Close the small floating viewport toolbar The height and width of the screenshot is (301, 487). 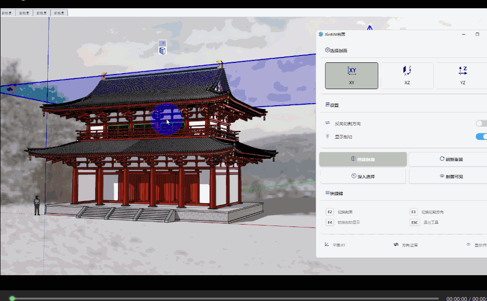(162, 43)
